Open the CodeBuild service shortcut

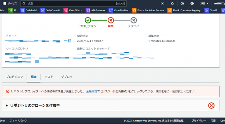pyautogui.click(x=28, y=11)
